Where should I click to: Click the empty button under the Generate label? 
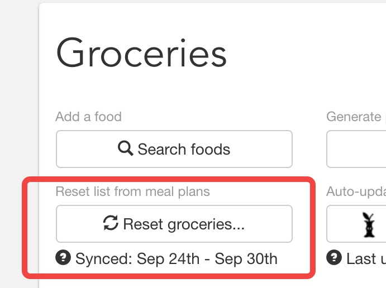coord(356,149)
